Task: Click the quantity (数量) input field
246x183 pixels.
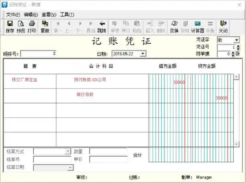Action: point(109,152)
